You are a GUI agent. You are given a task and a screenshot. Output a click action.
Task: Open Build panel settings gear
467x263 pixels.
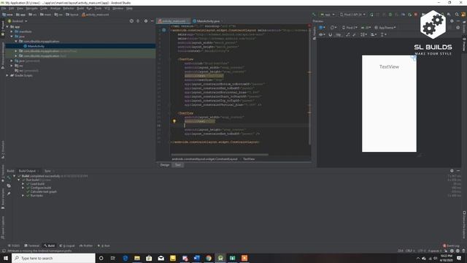(x=452, y=171)
